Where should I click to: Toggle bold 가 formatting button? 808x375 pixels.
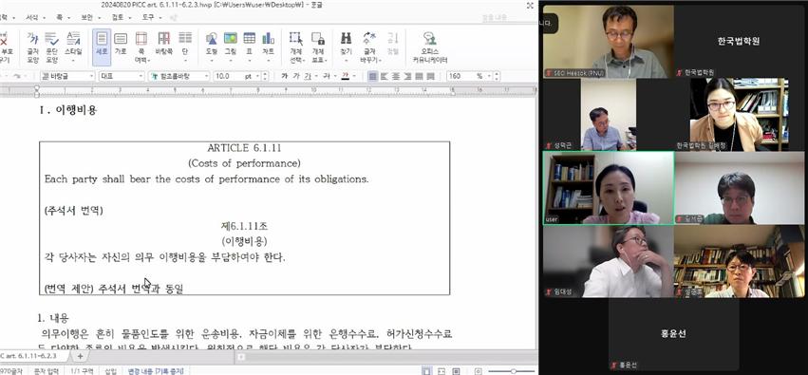point(285,76)
